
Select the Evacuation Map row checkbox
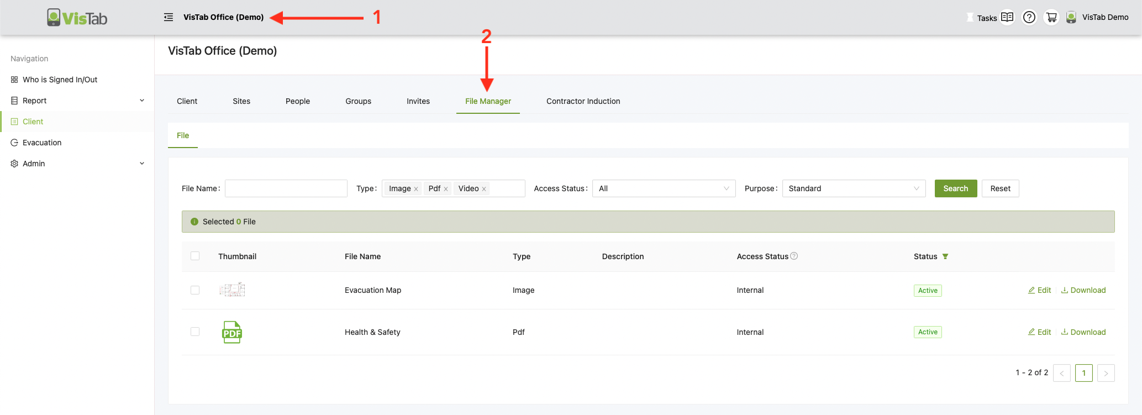[195, 290]
